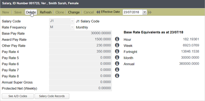Click the 'J1 Salary Code' description text
The height and width of the screenshot is (101, 205).
pos(88,21)
